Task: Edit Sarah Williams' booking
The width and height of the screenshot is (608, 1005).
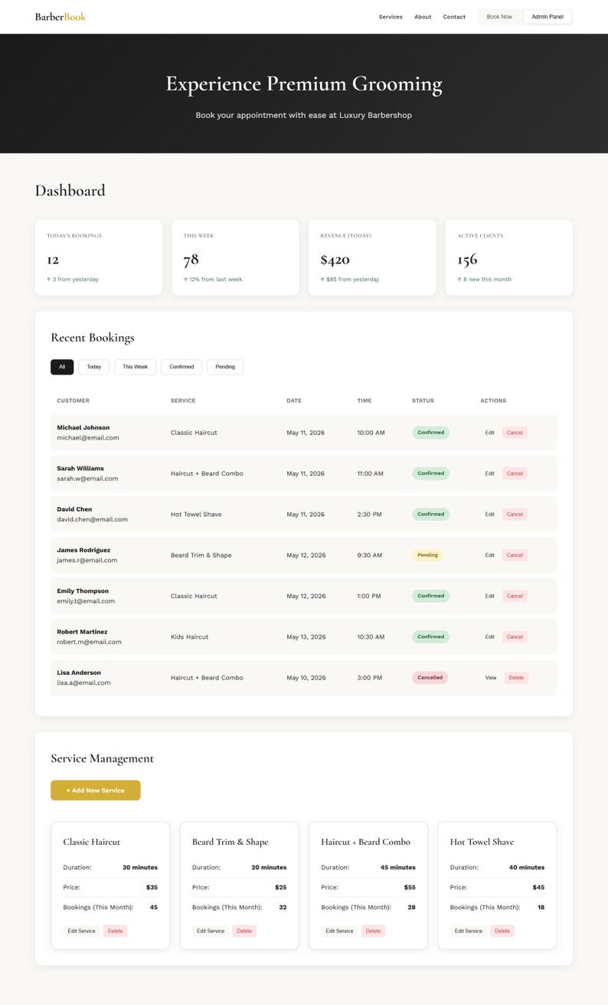Action: click(490, 473)
